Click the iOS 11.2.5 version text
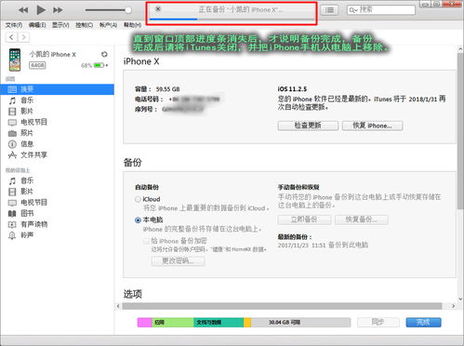The height and width of the screenshot is (346, 464). (292, 89)
